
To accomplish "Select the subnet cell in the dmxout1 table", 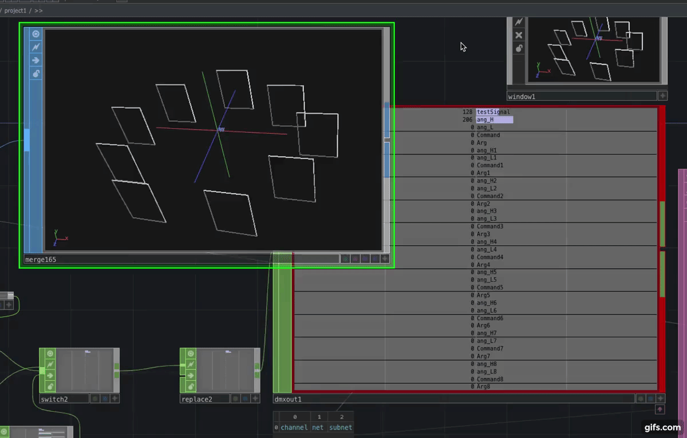I will (341, 427).
